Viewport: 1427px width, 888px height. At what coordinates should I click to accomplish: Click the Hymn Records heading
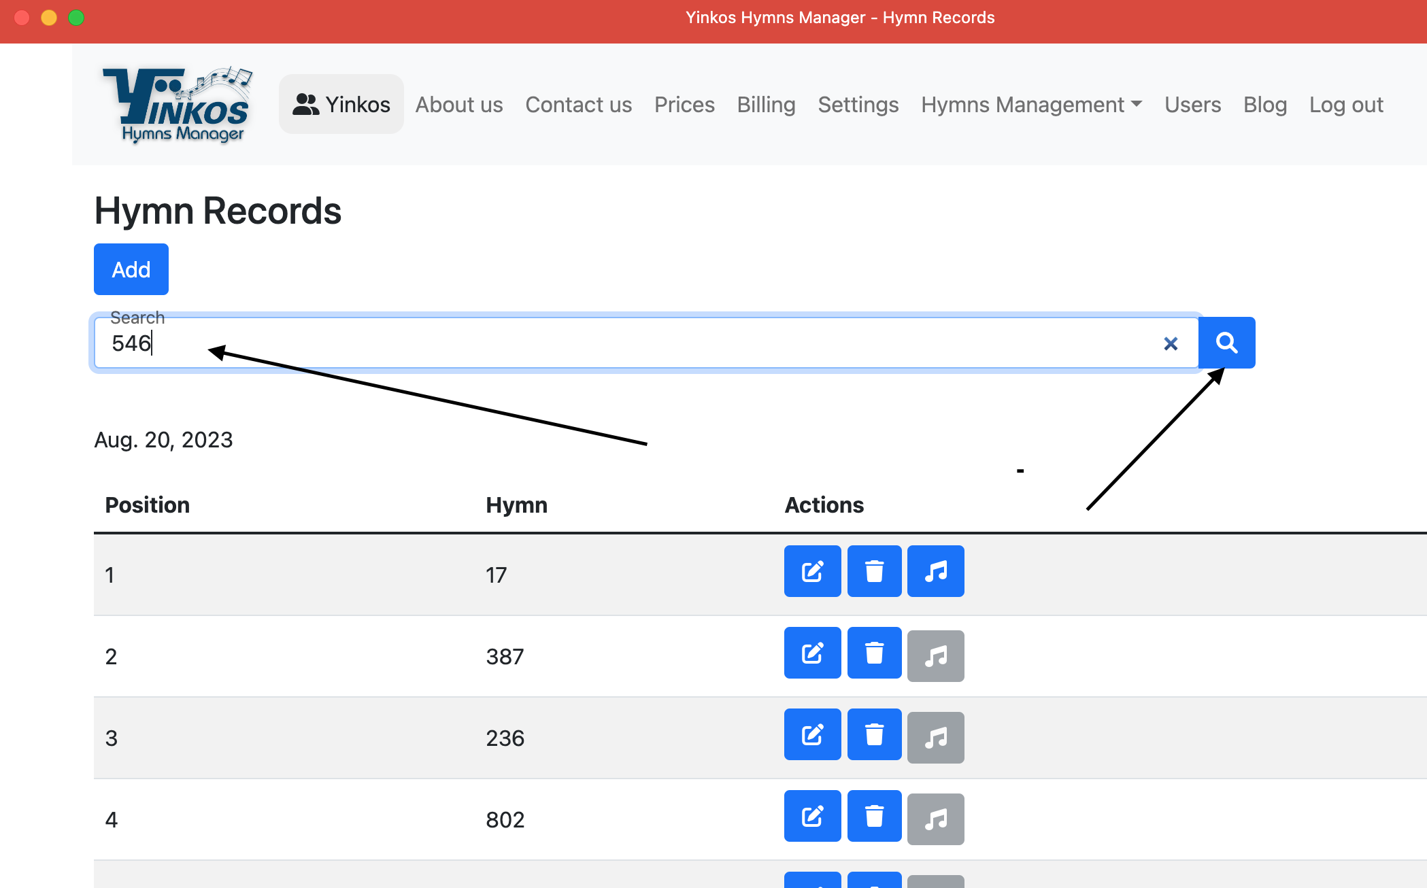click(x=218, y=211)
